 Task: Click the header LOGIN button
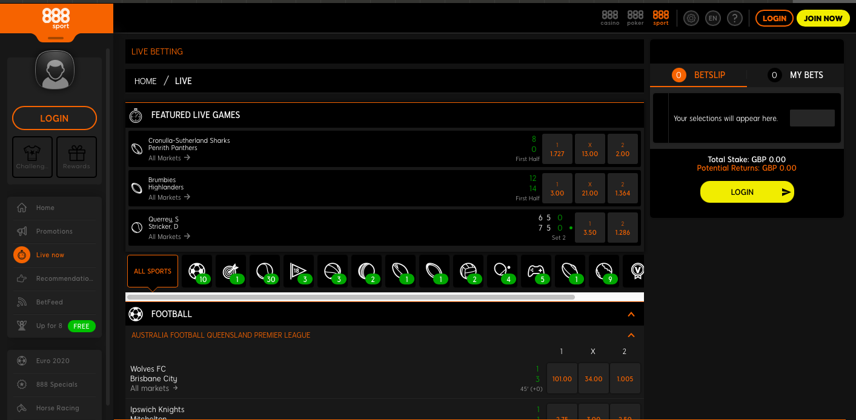click(774, 18)
